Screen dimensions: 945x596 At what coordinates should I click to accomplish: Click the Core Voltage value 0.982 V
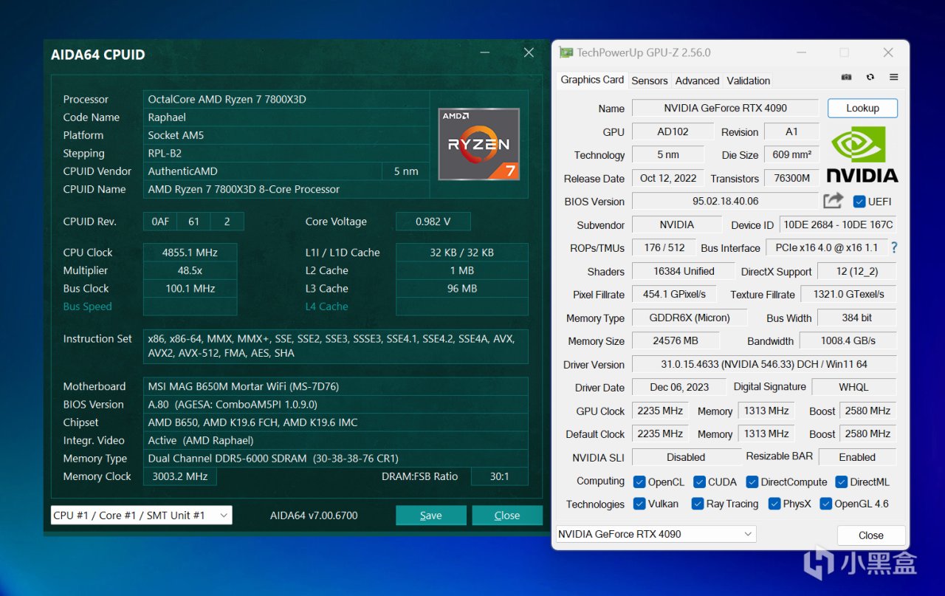[433, 222]
